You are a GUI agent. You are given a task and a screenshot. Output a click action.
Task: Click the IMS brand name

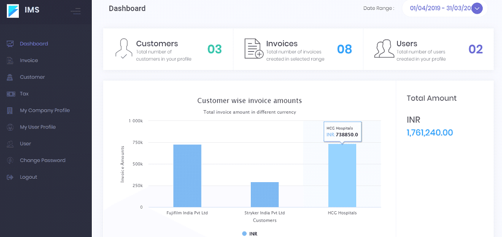pos(32,10)
